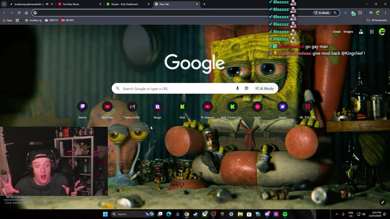Open the music shortcut tile
This screenshot has width=390, height=219.
tap(257, 110)
